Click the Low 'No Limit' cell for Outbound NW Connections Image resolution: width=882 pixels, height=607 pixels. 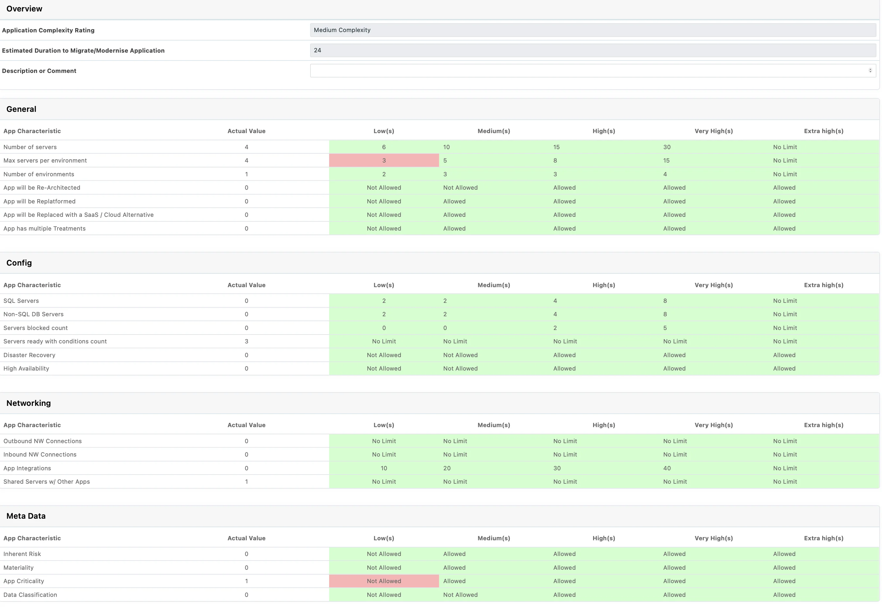384,441
